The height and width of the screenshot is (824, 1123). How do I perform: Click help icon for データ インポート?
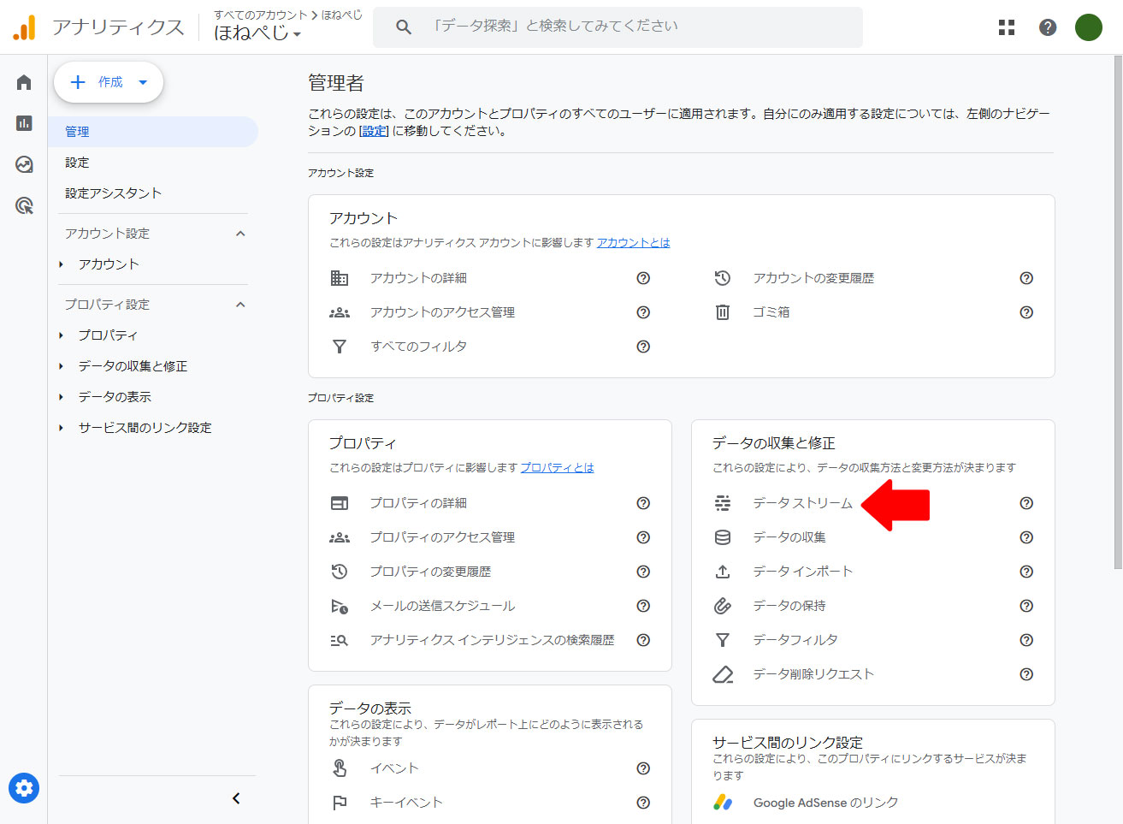(1026, 572)
